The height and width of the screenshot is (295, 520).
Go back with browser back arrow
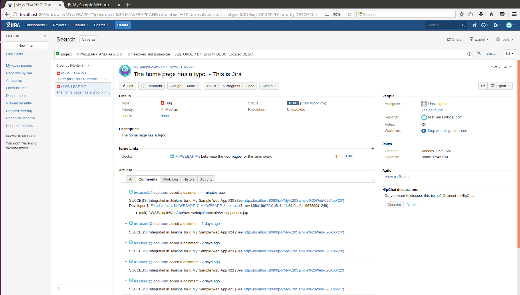pyautogui.click(x=6, y=14)
